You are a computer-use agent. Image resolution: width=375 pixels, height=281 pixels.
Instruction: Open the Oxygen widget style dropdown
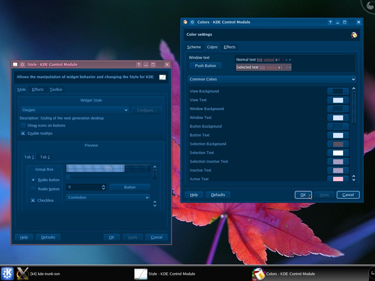[74, 110]
